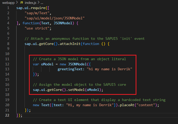Click the "content" string on line 20

point(146,105)
